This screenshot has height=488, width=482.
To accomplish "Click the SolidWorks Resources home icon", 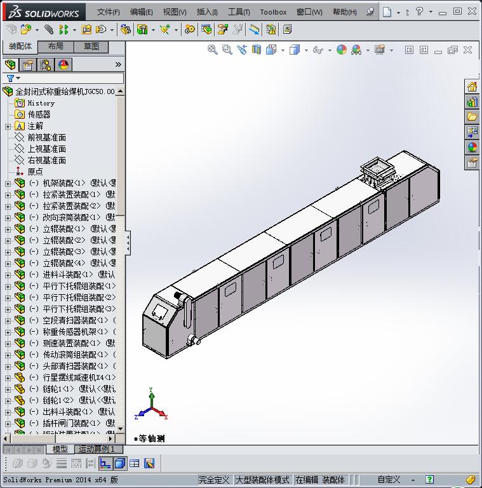I will 472,87.
